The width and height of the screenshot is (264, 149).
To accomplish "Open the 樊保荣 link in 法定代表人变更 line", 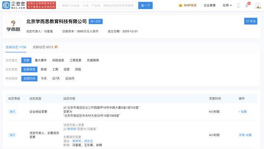I will click(71, 129).
